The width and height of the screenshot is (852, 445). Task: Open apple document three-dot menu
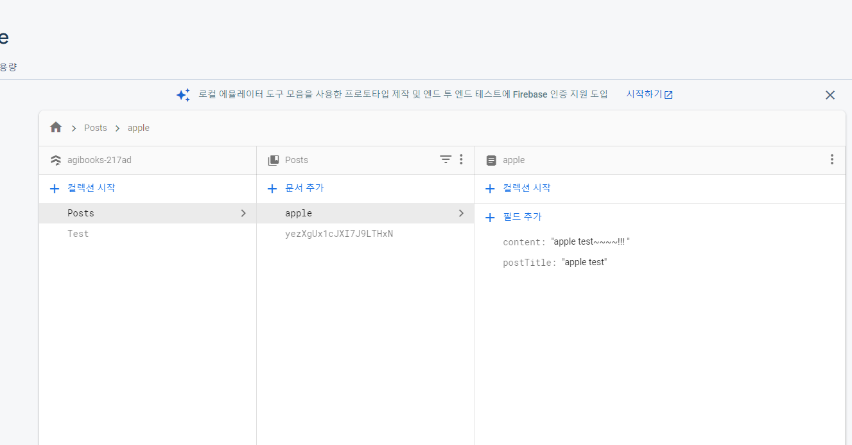pyautogui.click(x=832, y=159)
